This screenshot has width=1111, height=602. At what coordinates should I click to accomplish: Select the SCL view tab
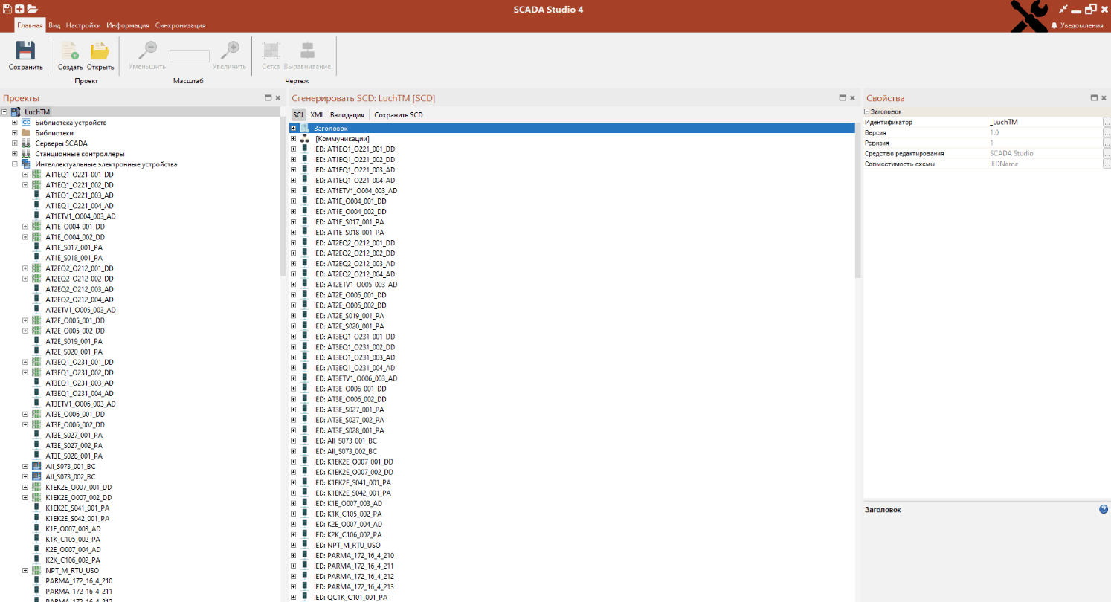pyautogui.click(x=298, y=115)
